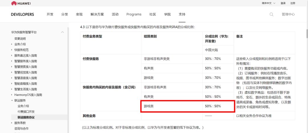Expand 智能音箱接入指南 tree item

(x=12, y=84)
